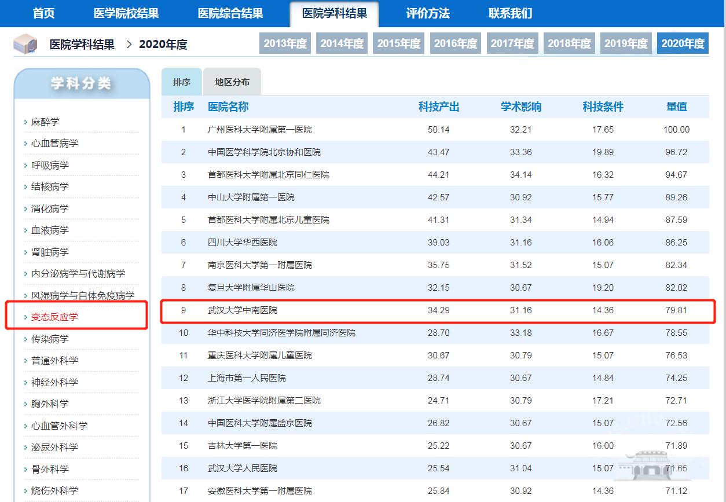Open 神经外科学 subject category
The height and width of the screenshot is (502, 726).
click(x=54, y=382)
